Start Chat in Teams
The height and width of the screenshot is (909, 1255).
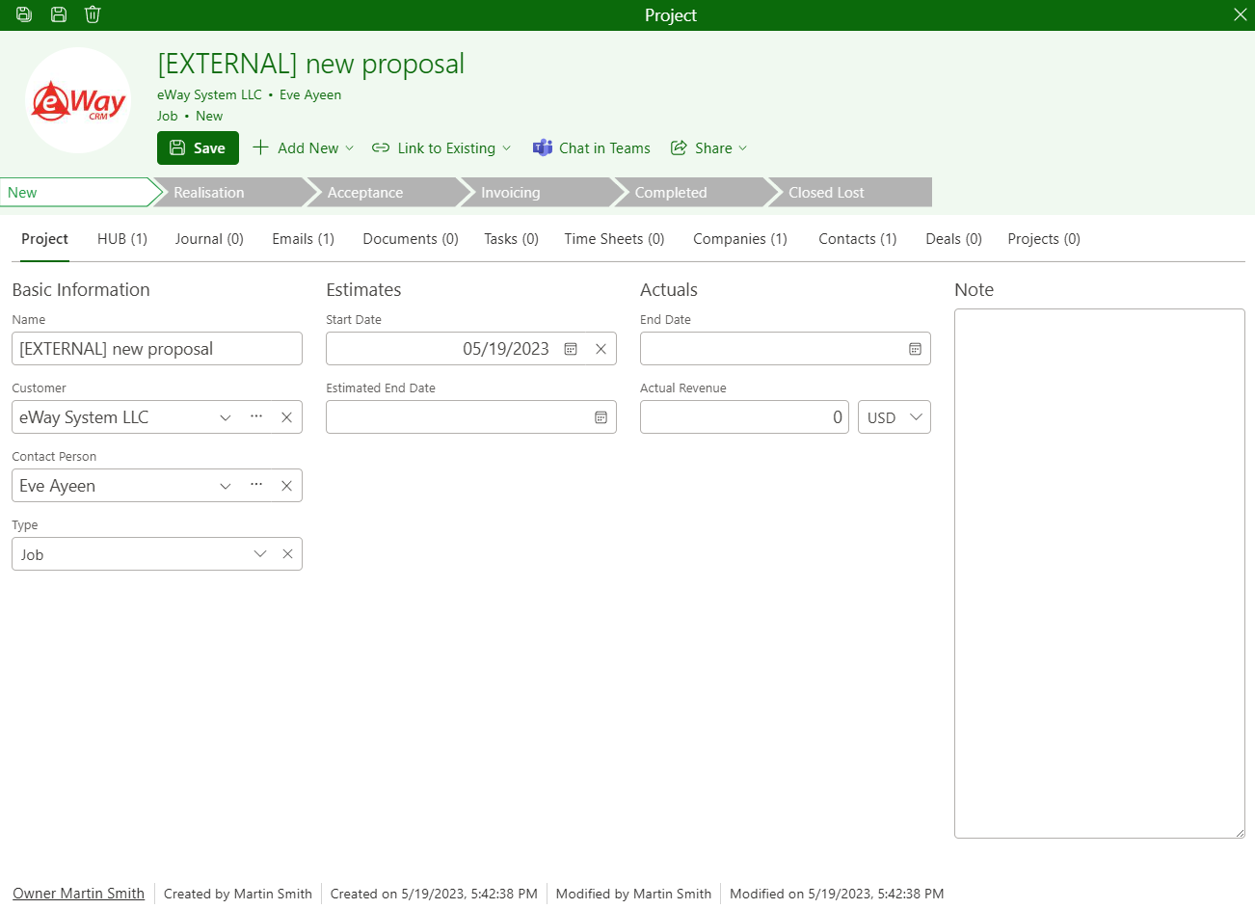pyautogui.click(x=592, y=147)
